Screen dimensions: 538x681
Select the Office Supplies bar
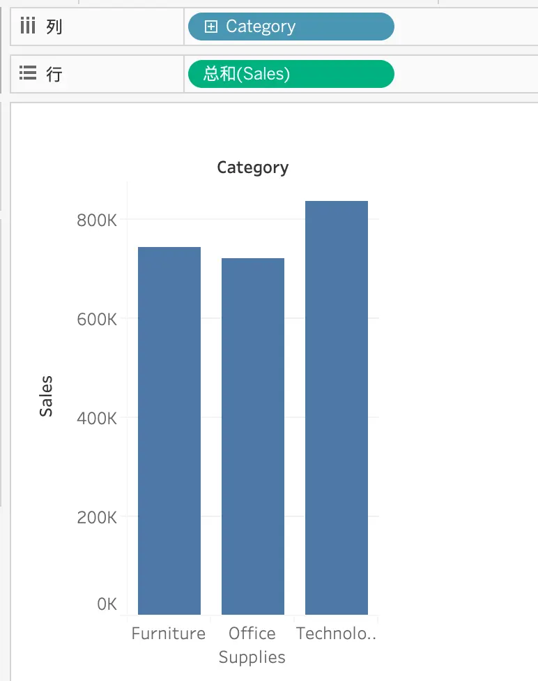click(x=253, y=436)
